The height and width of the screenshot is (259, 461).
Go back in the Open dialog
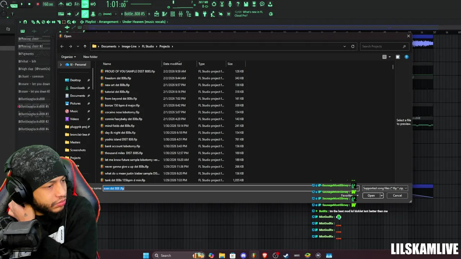[x=62, y=46]
